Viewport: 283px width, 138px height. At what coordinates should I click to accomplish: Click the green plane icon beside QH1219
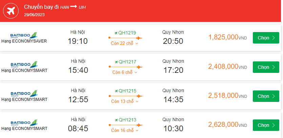coord(116,33)
